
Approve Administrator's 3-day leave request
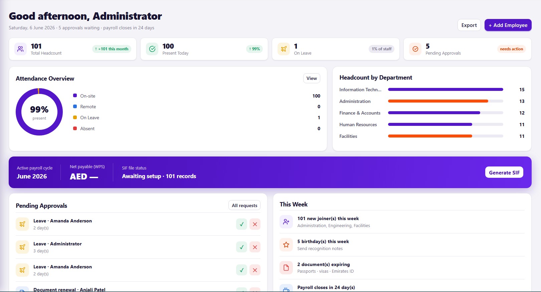pyautogui.click(x=241, y=247)
